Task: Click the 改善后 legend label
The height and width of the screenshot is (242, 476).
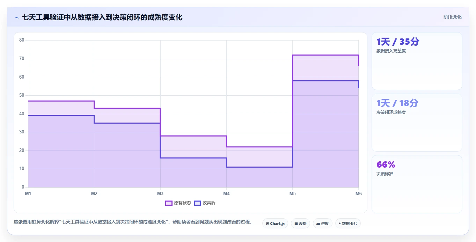Action: pos(209,203)
